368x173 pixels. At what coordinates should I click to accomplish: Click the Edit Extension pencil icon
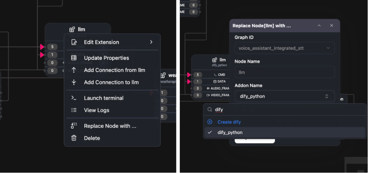(74, 42)
